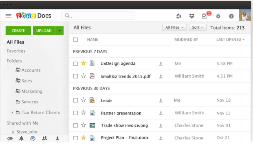Open the Services folder
Image resolution: width=253 pixels, height=146 pixels.
pos(27,102)
